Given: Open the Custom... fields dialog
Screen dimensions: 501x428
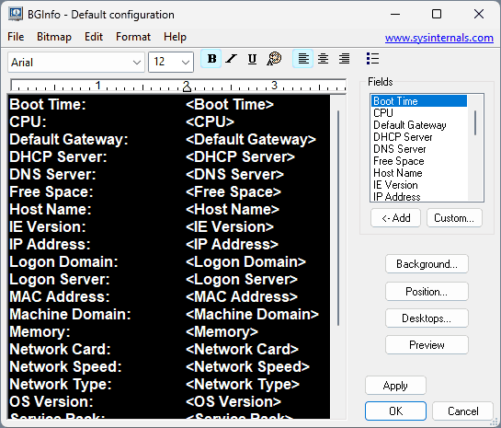Looking at the screenshot, I should click(x=454, y=218).
